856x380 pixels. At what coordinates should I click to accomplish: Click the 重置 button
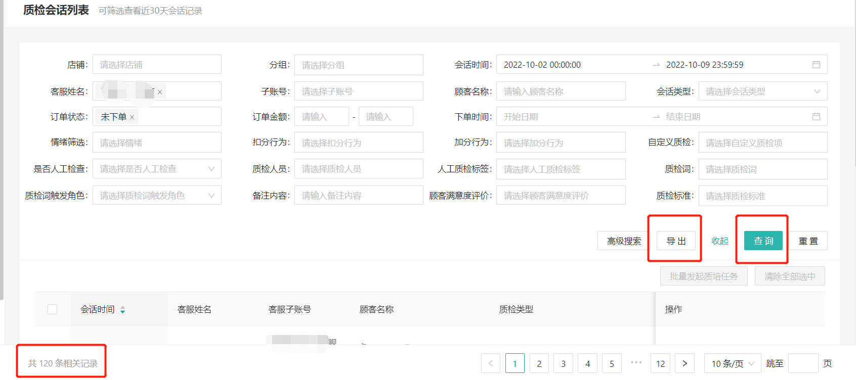point(808,241)
